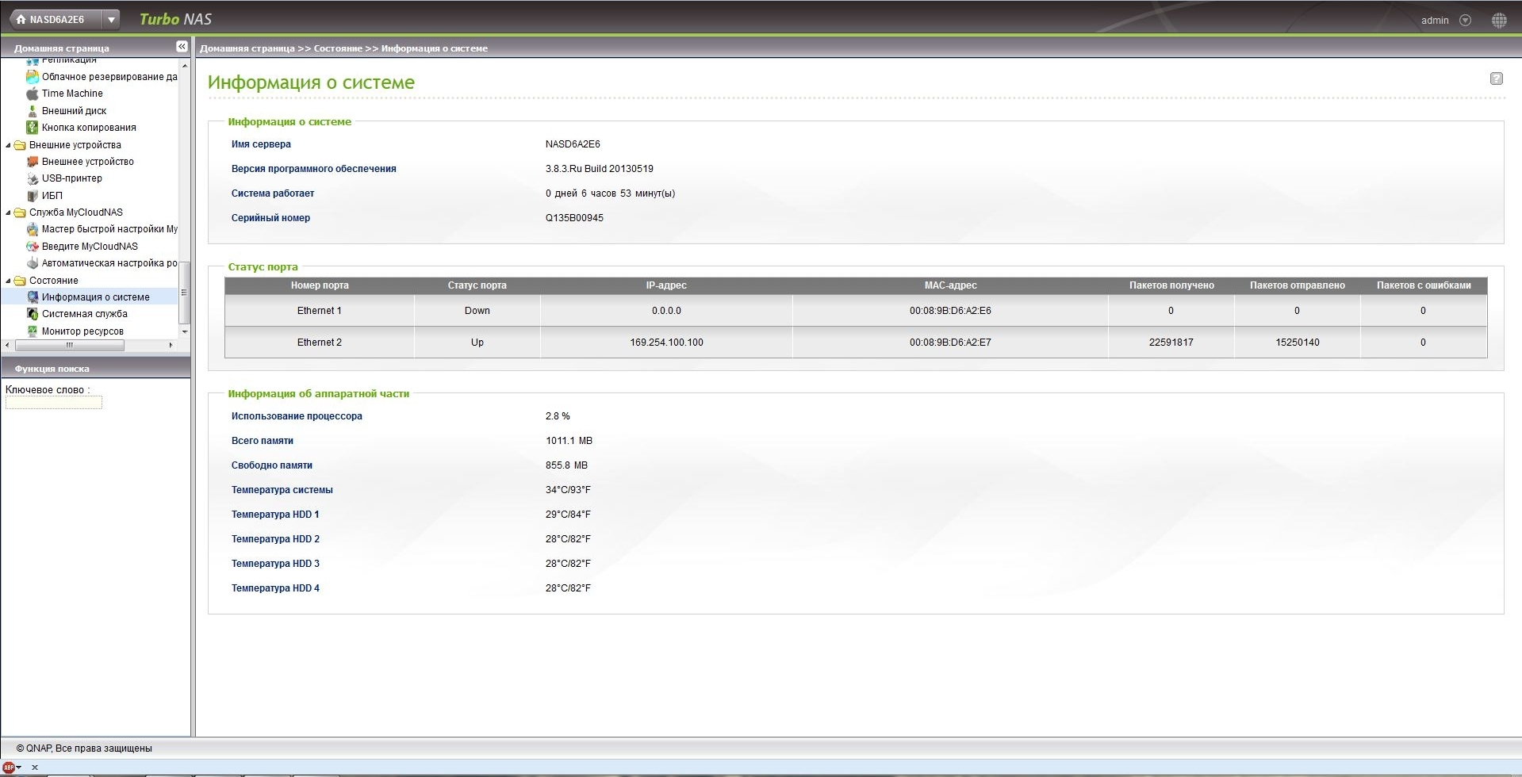Open Системная служба page

(x=85, y=314)
